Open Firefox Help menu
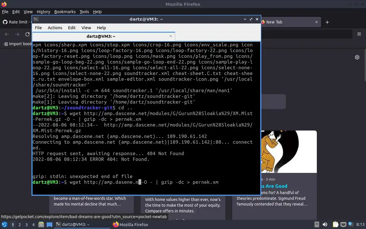Viewport: 366px width, 229px height. tap(97, 12)
